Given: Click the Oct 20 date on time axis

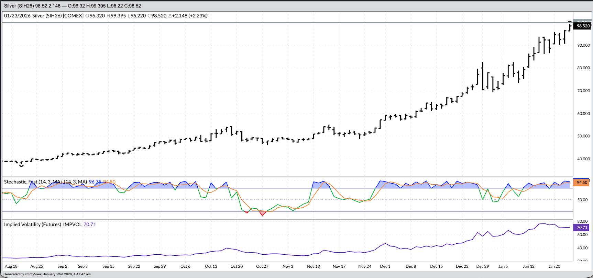Looking at the screenshot, I should pyautogui.click(x=237, y=266).
